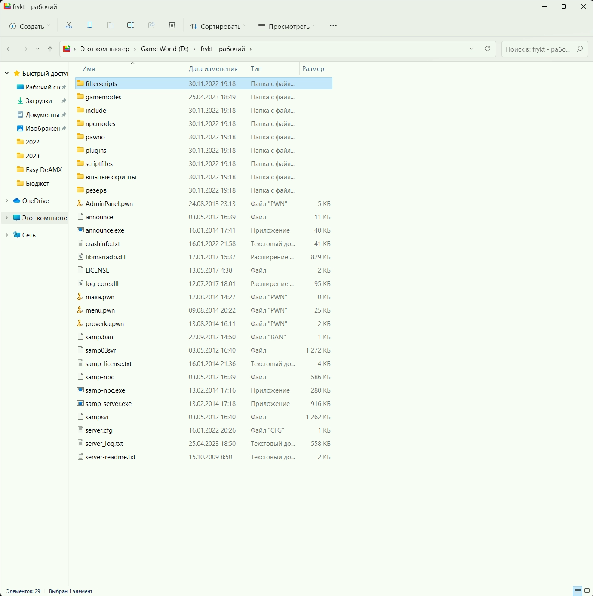This screenshot has width=593, height=596.
Task: Sort by the Дата изменения column header
Action: pos(213,69)
